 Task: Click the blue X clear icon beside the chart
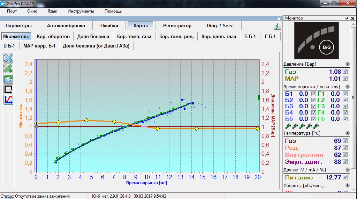tap(8, 58)
